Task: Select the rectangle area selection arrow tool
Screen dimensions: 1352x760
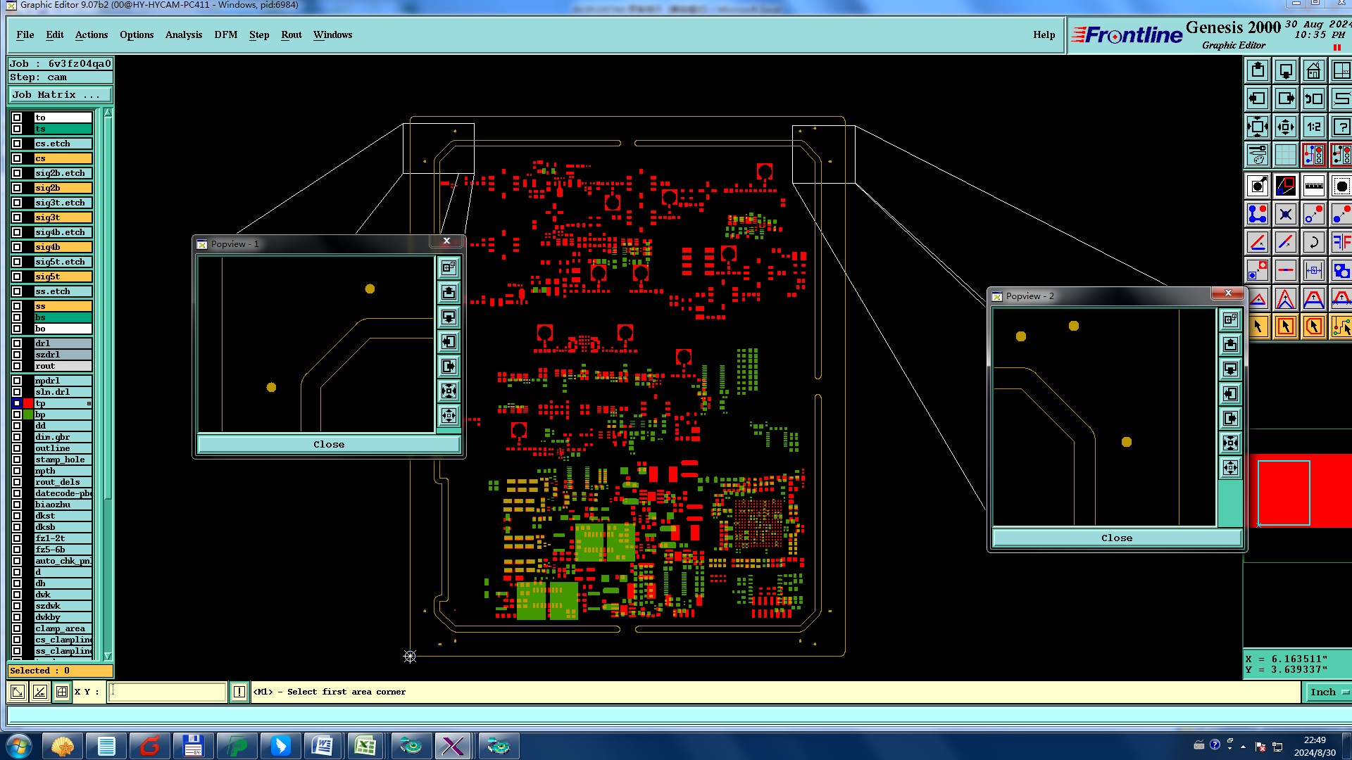Action: point(1285,327)
